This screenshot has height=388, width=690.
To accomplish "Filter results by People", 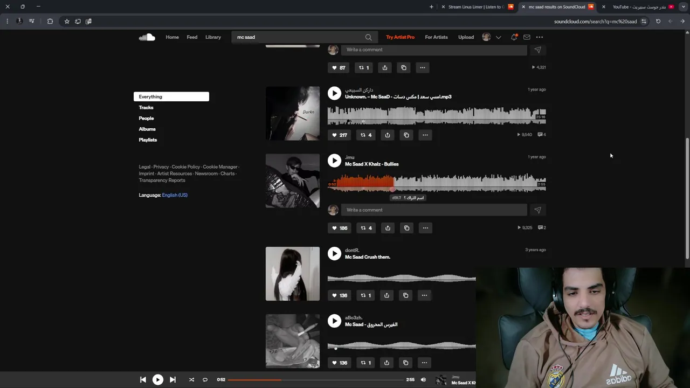I will pos(146,118).
